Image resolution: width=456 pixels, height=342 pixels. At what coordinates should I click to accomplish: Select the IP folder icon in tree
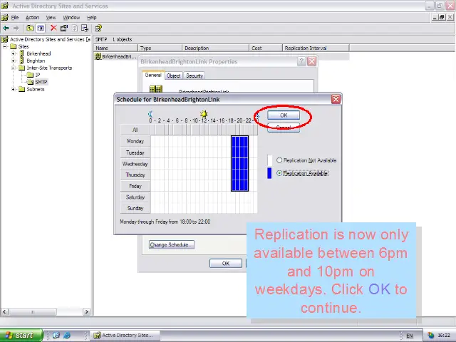tap(30, 75)
